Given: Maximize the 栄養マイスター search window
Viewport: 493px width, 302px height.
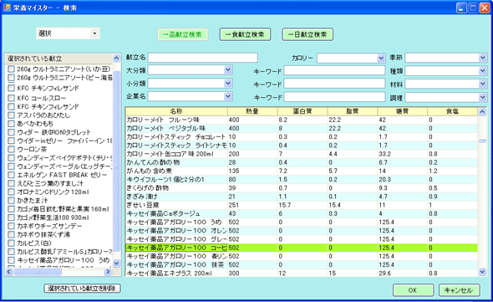Looking at the screenshot, I should tap(473, 8).
